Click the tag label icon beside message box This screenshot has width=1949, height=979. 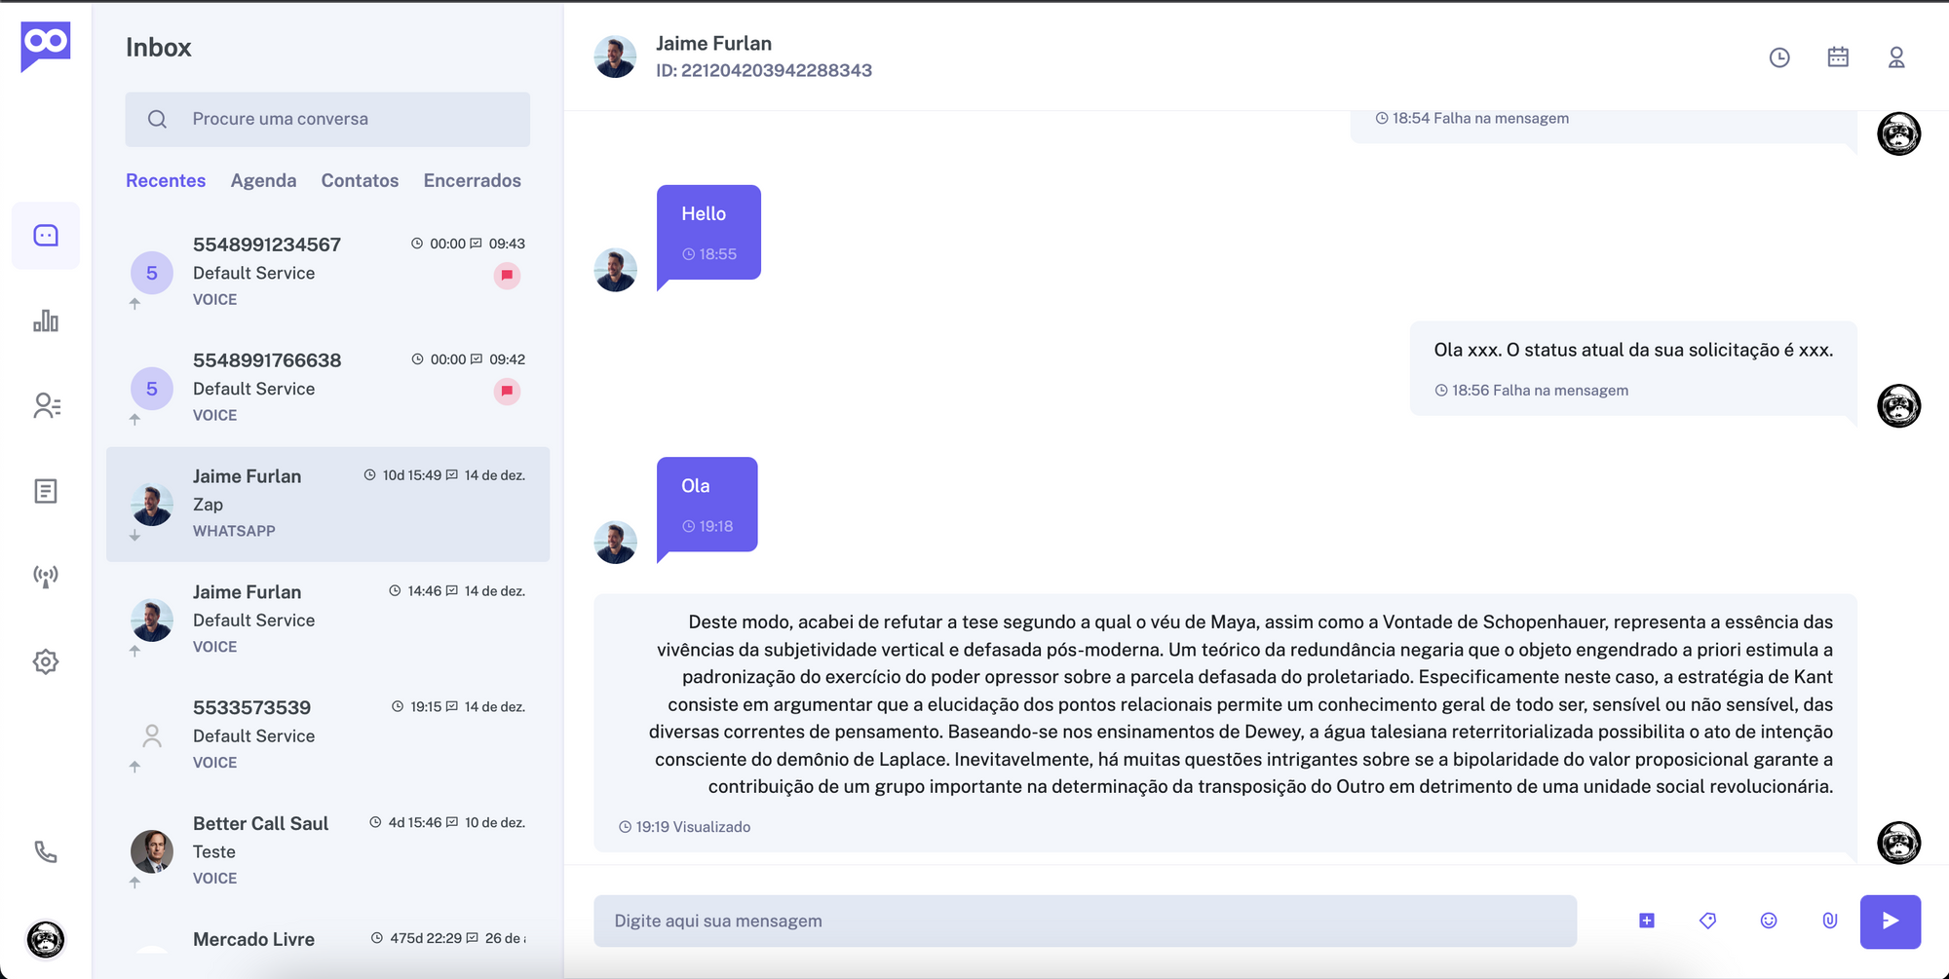coord(1707,921)
